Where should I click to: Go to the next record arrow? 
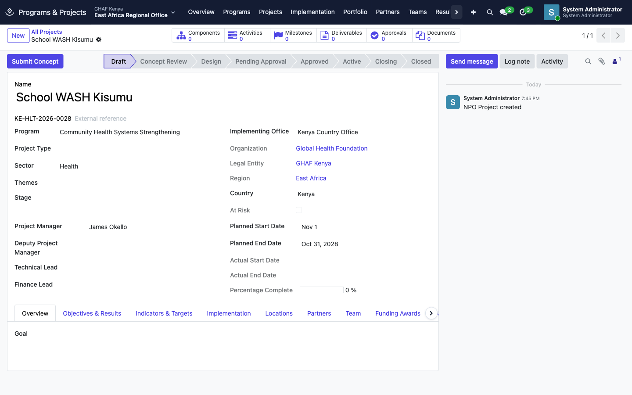pyautogui.click(x=618, y=36)
